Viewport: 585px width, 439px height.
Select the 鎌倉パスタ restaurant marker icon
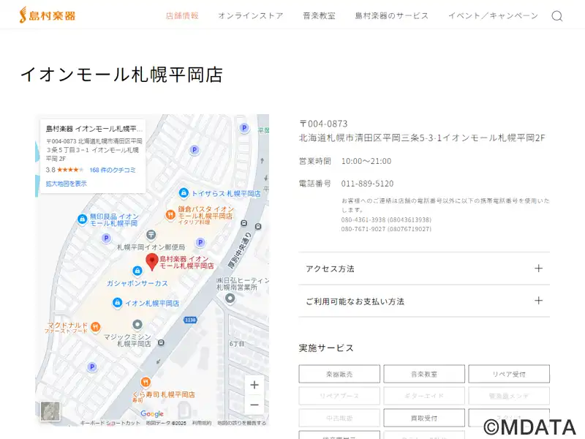(170, 214)
